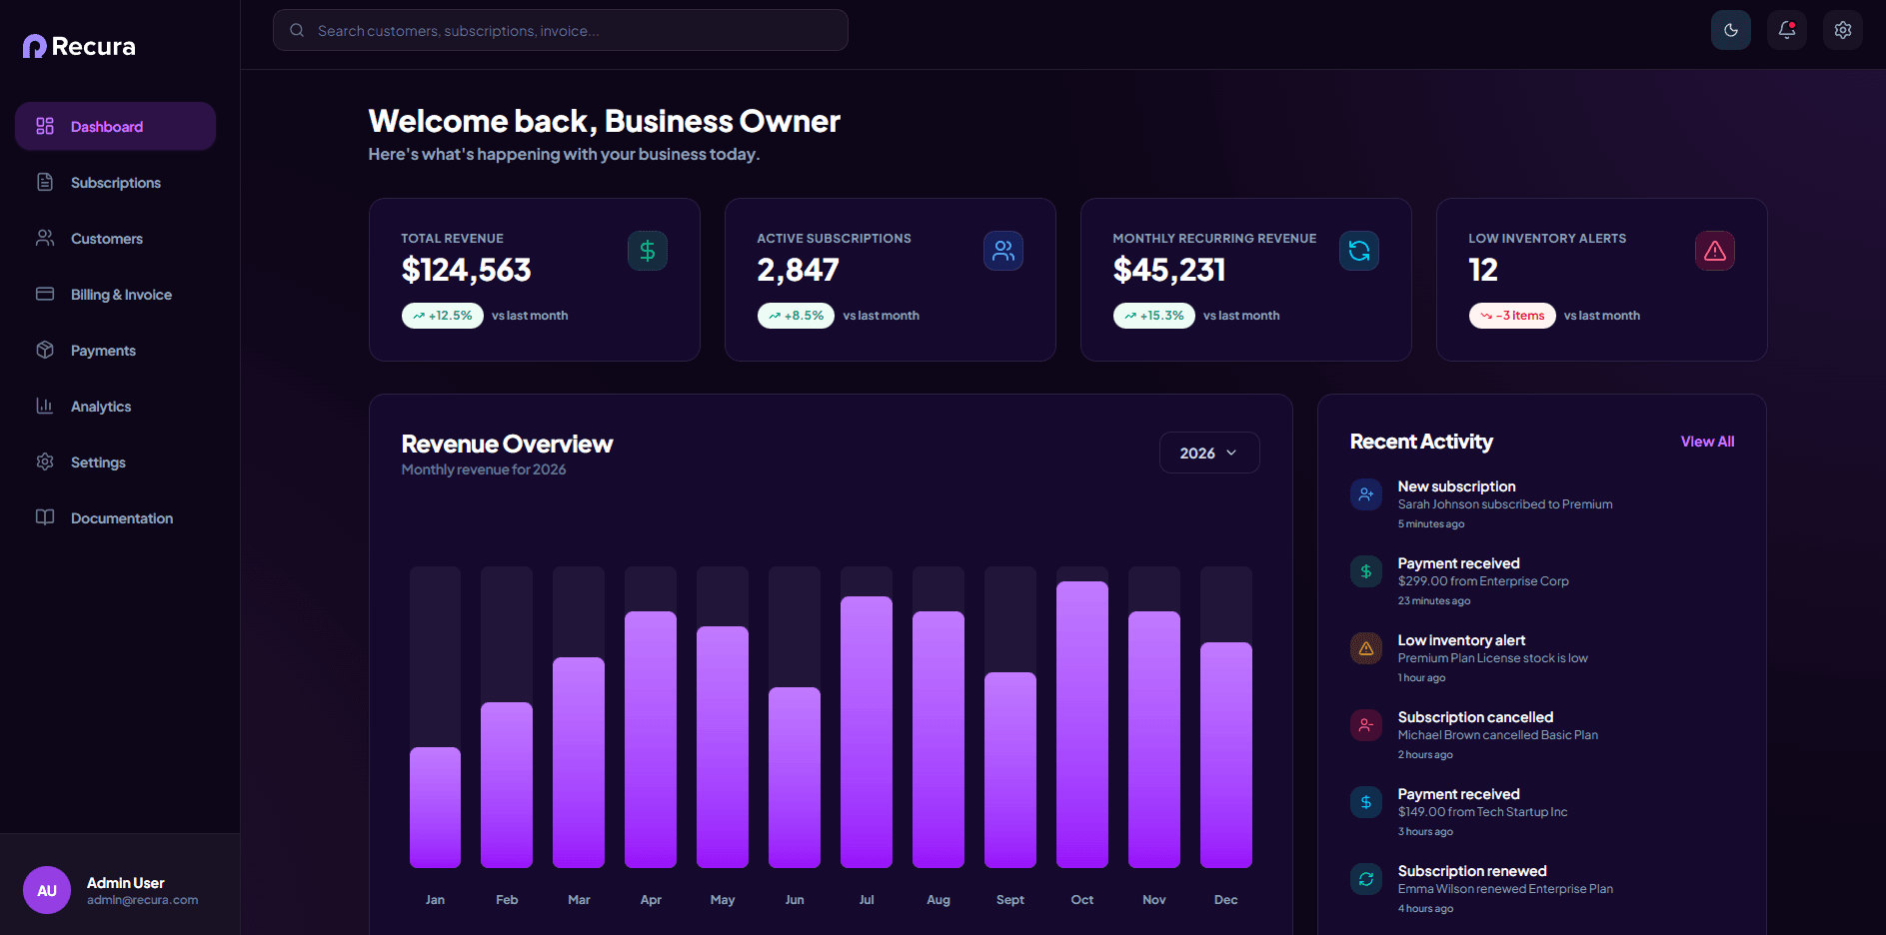The height and width of the screenshot is (935, 1886).
Task: Open Documentation from the sidebar
Action: click(x=115, y=517)
